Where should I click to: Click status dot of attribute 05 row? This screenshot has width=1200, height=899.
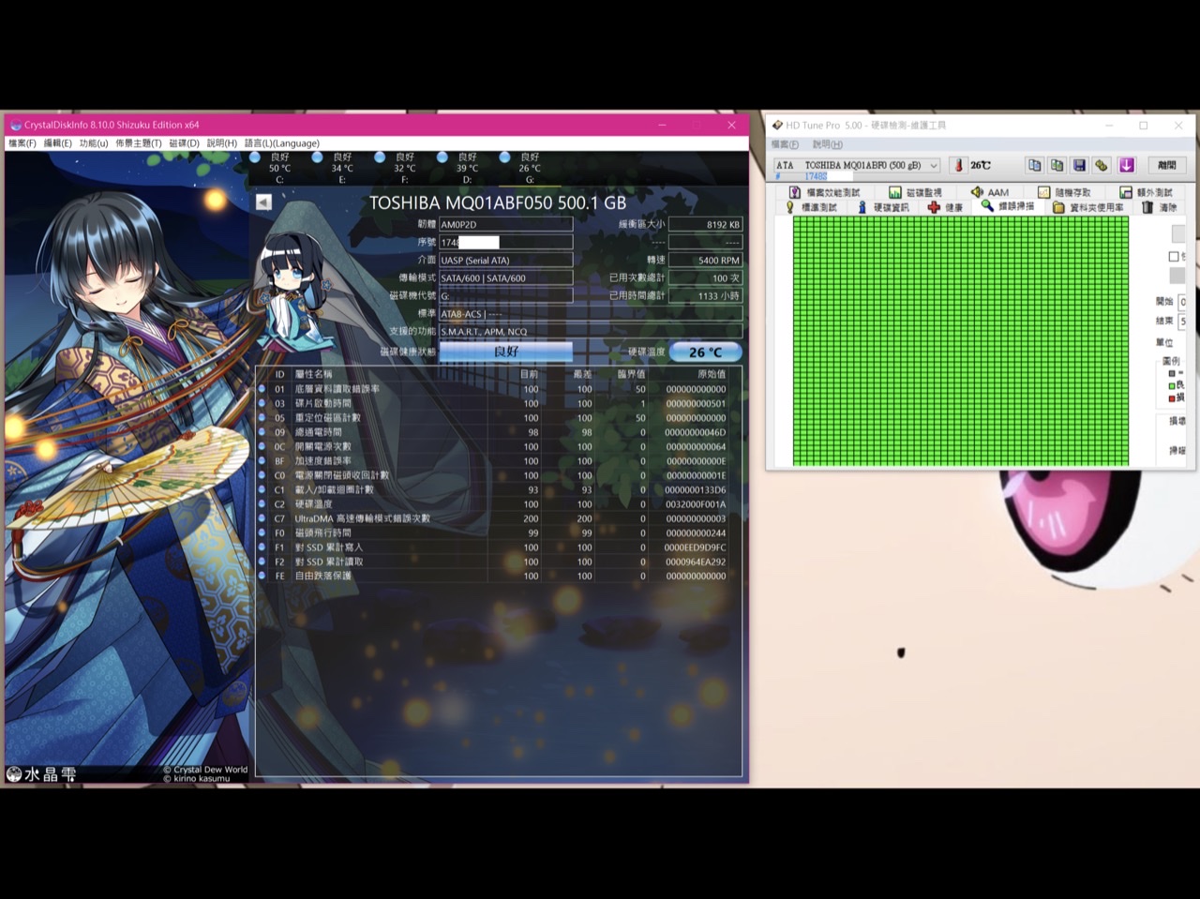tap(262, 418)
